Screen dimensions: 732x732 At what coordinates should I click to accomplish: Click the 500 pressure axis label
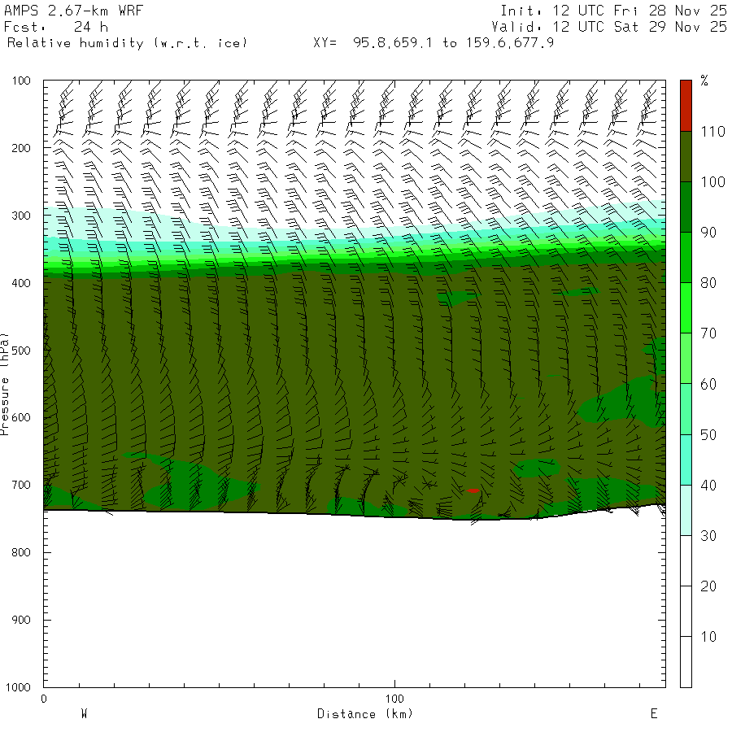(x=21, y=351)
